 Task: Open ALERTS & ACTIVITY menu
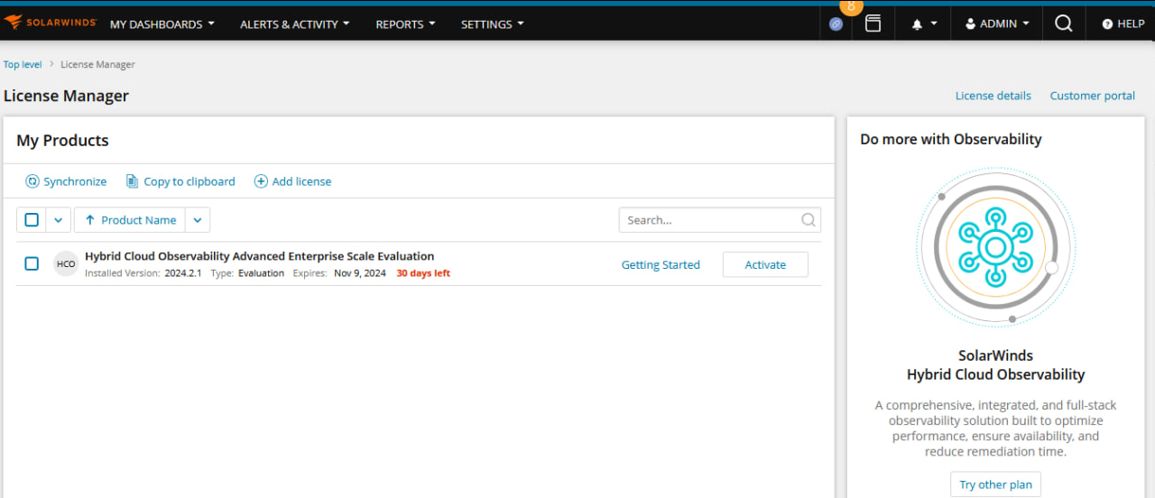pyautogui.click(x=295, y=24)
